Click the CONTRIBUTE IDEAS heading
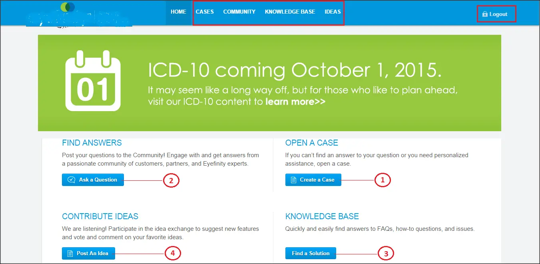 (100, 216)
